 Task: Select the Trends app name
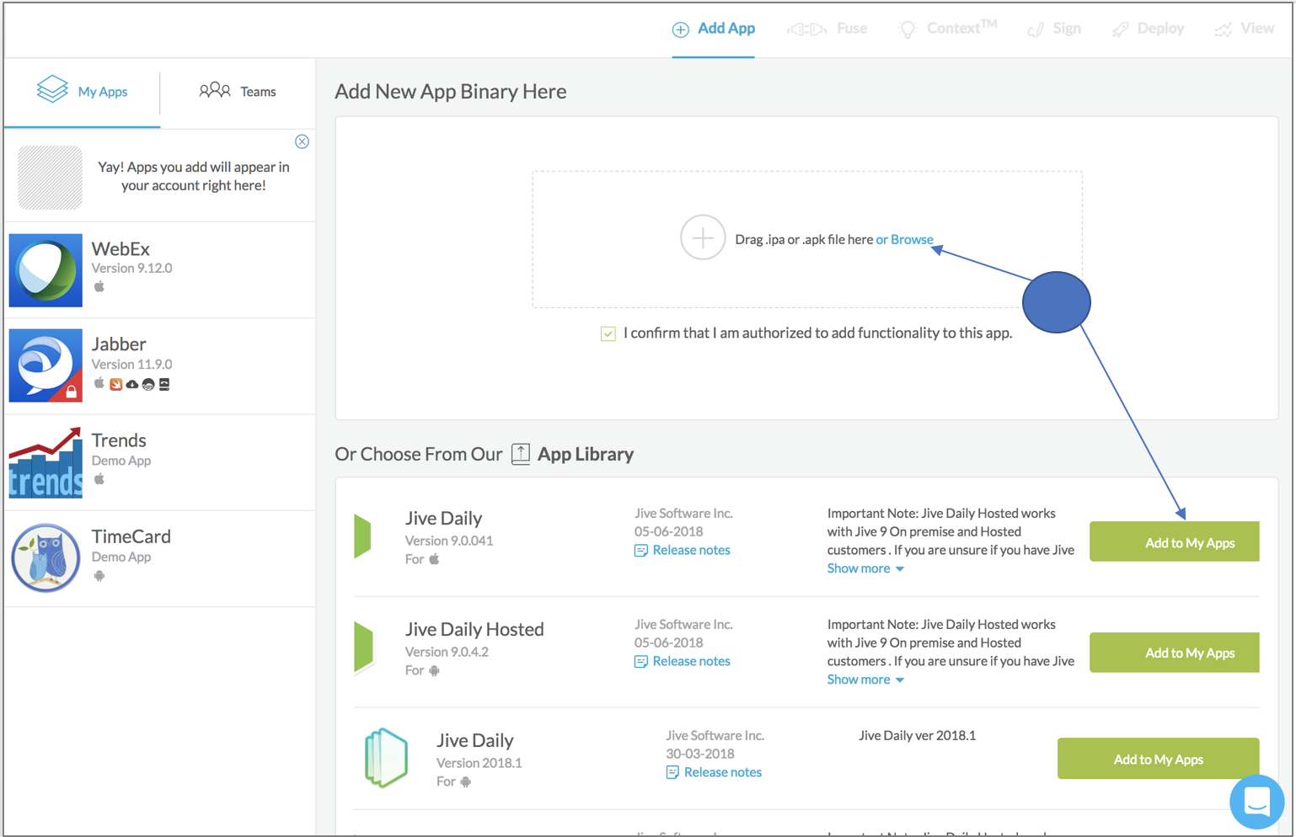point(119,440)
